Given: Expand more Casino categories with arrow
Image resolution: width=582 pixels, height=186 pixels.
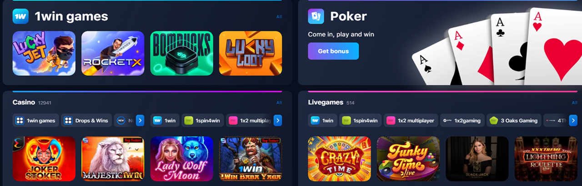Looking at the screenshot, I should tap(140, 121).
